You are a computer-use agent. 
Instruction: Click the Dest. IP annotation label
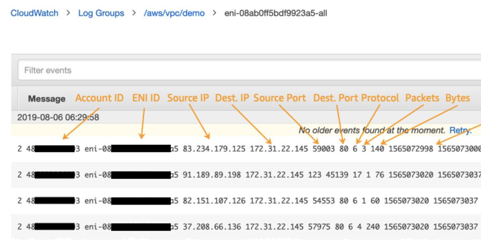(232, 98)
